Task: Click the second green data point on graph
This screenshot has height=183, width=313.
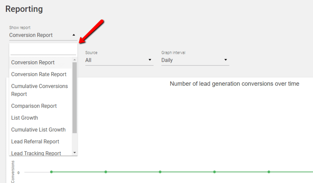Action: point(106,172)
